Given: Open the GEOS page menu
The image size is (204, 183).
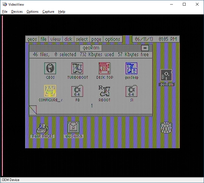Looking at the screenshot, I should (x=96, y=39).
